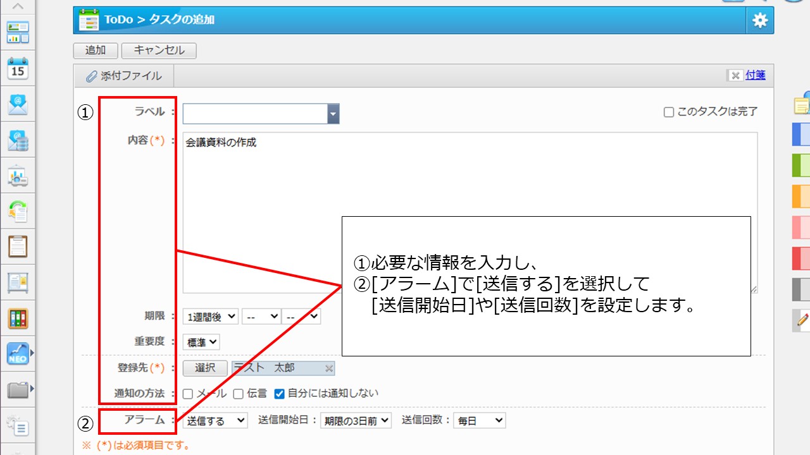Open the projector presentation icon in sidebar
The height and width of the screenshot is (455, 810).
[x=18, y=176]
